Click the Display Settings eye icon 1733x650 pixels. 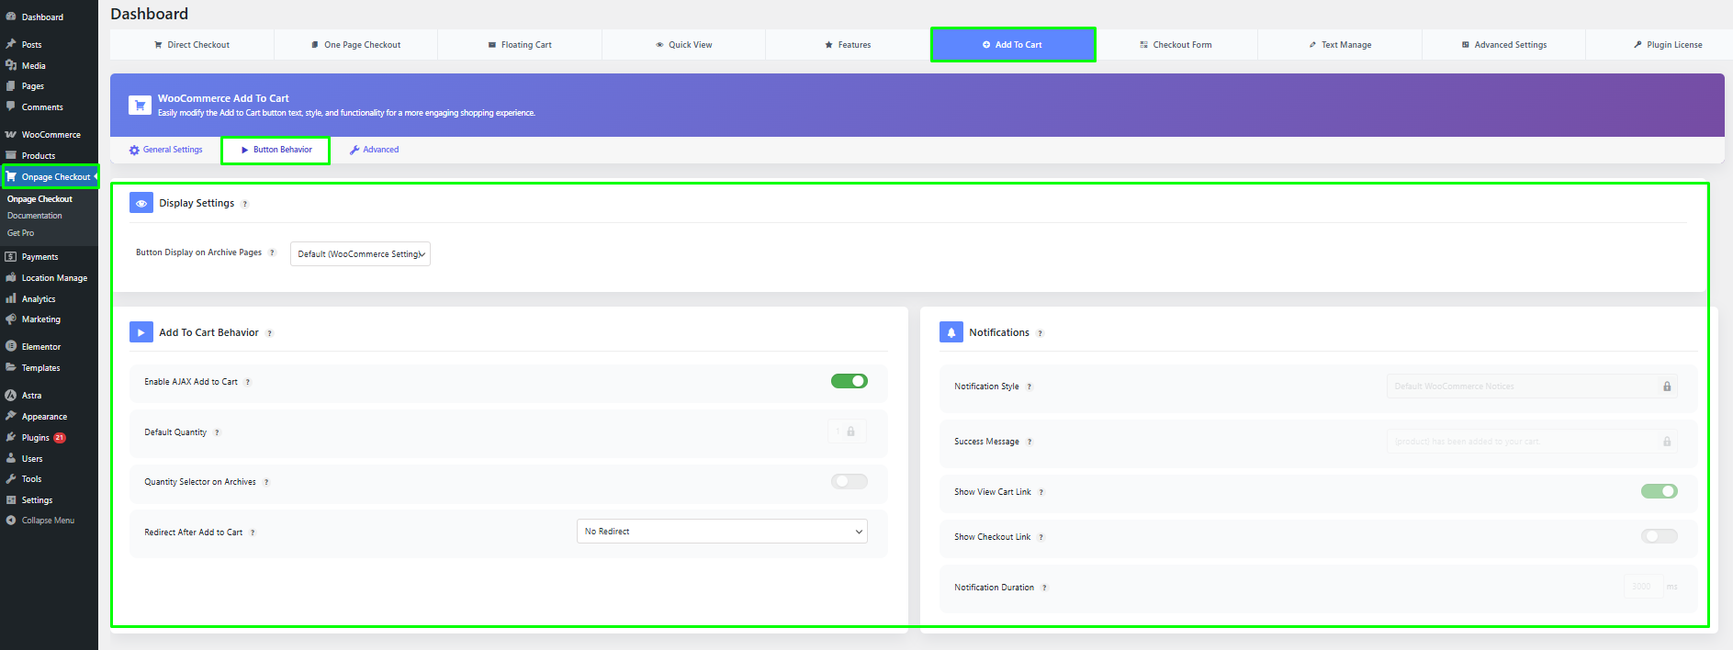[141, 203]
